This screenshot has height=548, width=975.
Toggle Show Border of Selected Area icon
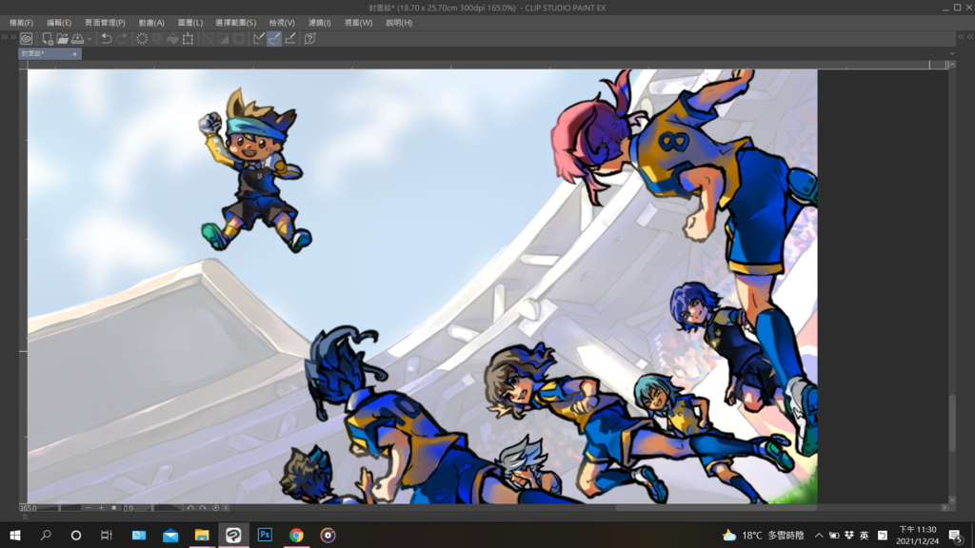(x=239, y=38)
